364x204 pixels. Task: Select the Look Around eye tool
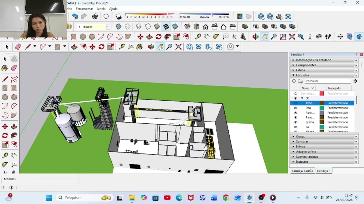319,37
